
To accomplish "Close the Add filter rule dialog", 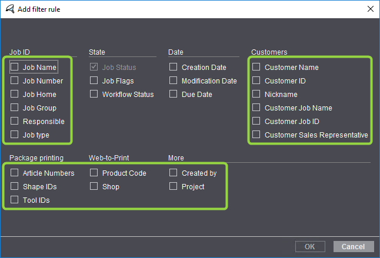I will pos(369,9).
